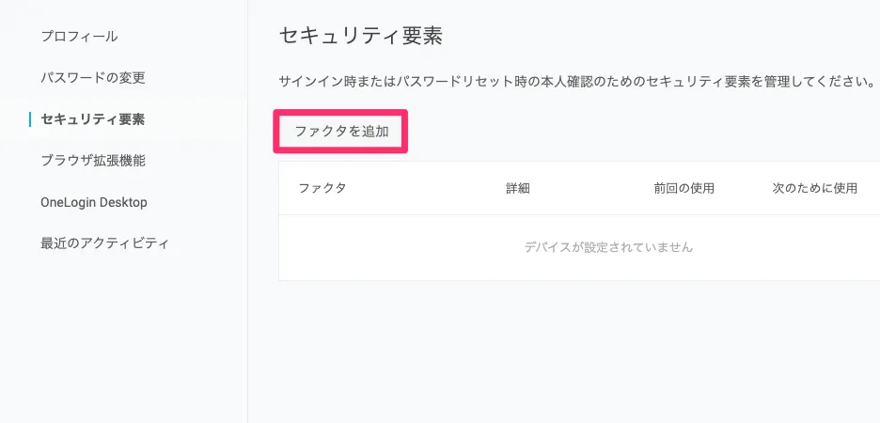This screenshot has width=880, height=423.
Task: Click blank sidebar area below 最近のアクティビティ
Action: (x=122, y=338)
